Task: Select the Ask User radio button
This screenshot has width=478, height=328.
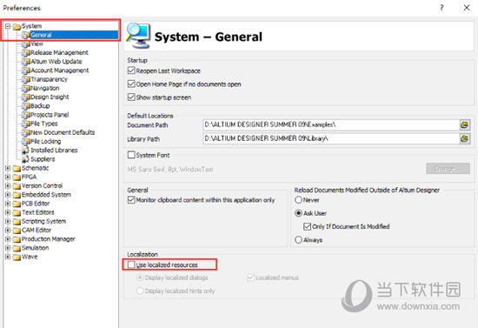Action: (x=298, y=213)
